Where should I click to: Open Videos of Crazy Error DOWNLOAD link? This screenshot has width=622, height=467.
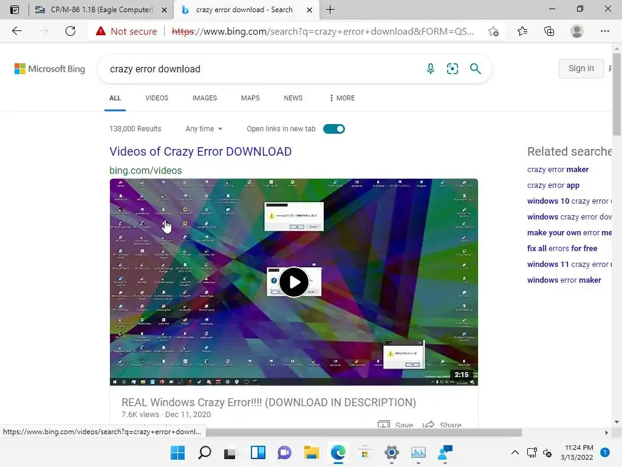pos(200,151)
